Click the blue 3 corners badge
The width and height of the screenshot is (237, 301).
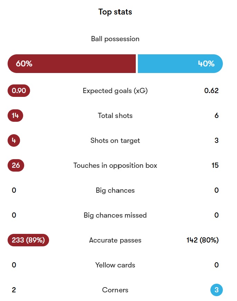(217, 290)
